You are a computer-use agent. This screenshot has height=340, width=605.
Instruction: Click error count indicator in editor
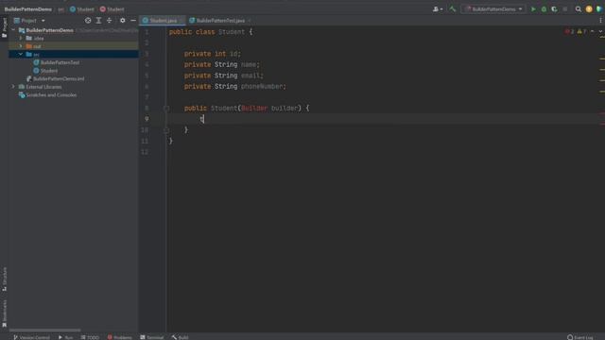point(569,31)
